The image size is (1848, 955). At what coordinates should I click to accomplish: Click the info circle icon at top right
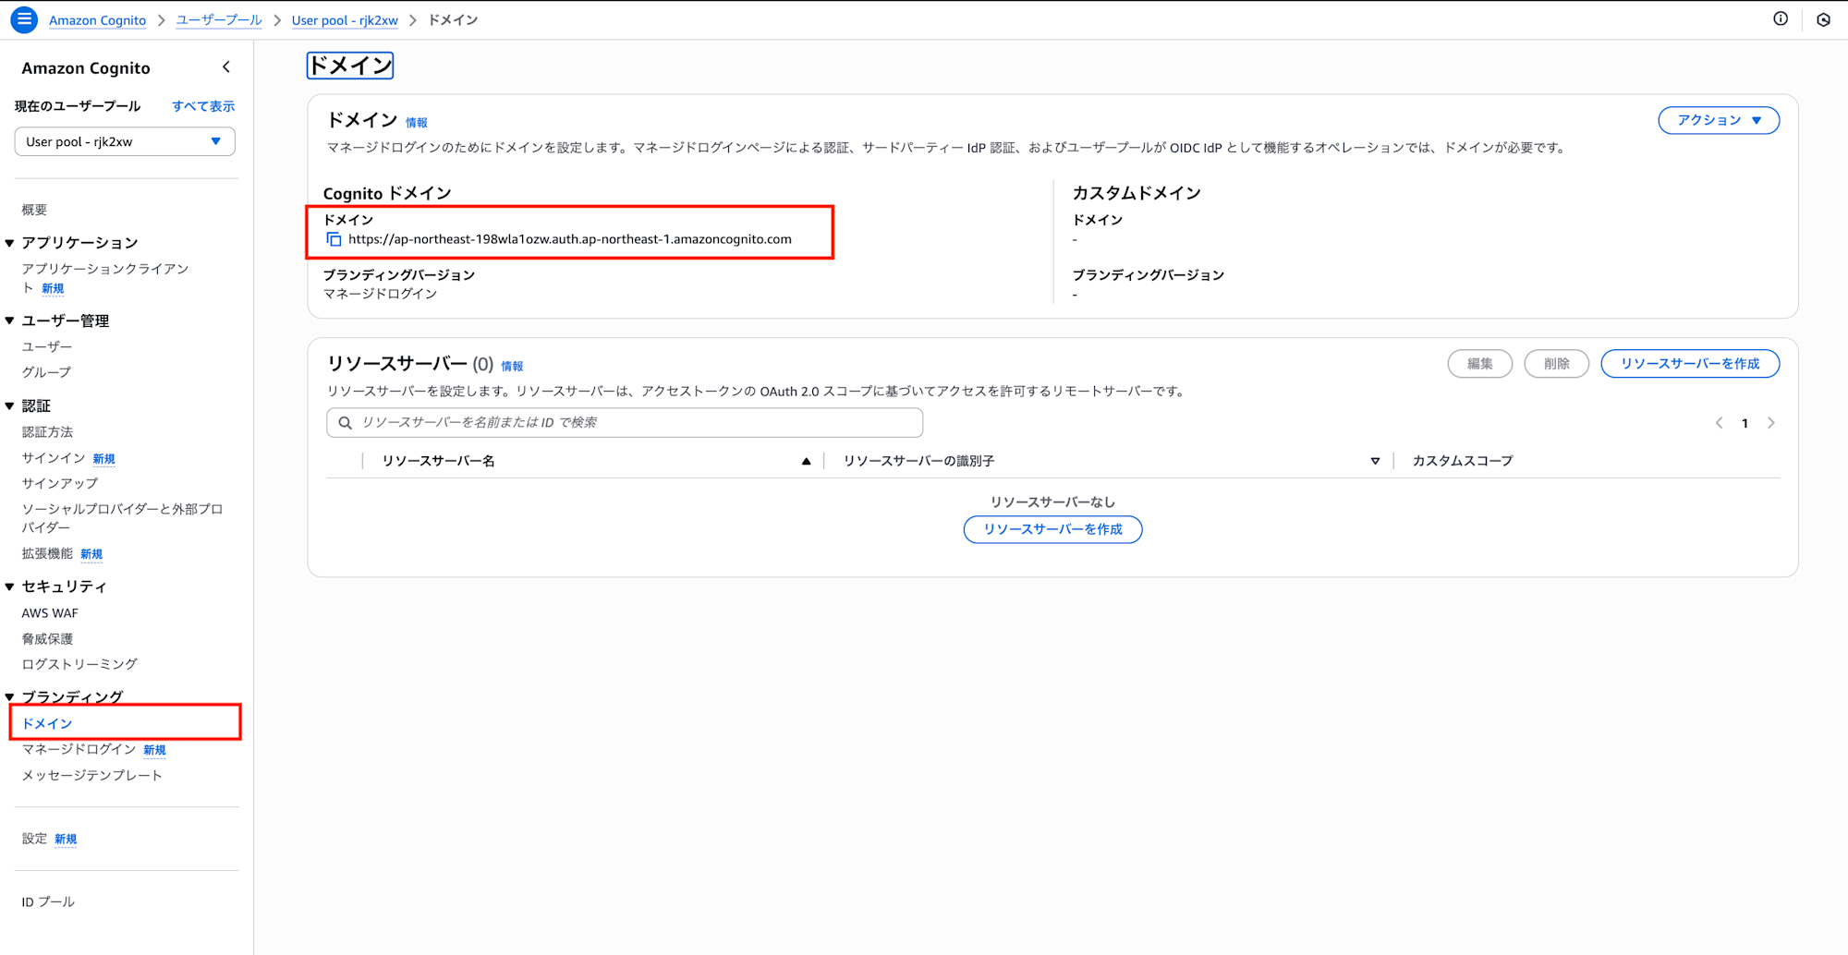pyautogui.click(x=1781, y=18)
